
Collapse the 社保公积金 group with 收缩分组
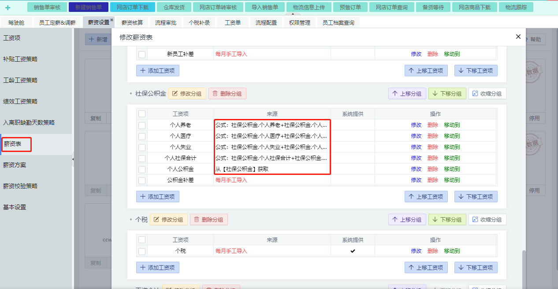pyautogui.click(x=487, y=93)
